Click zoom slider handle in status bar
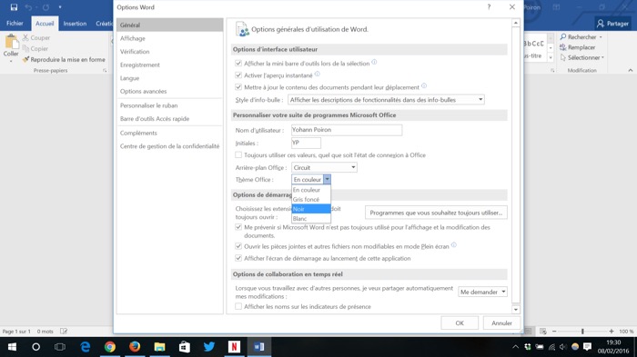Image resolution: width=637 pixels, height=357 pixels. coord(582,332)
